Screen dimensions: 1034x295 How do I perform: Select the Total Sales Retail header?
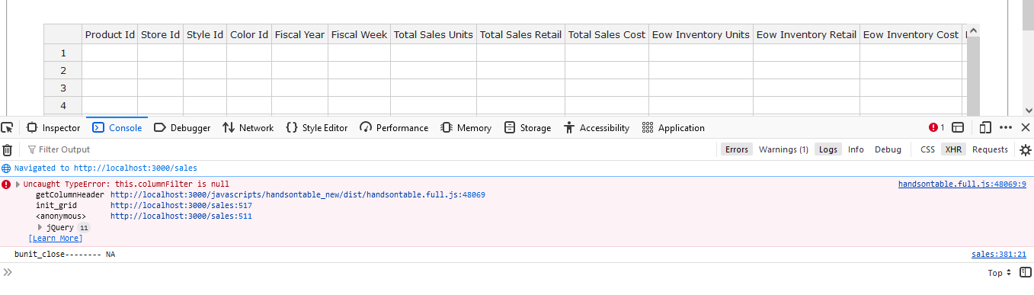point(521,34)
